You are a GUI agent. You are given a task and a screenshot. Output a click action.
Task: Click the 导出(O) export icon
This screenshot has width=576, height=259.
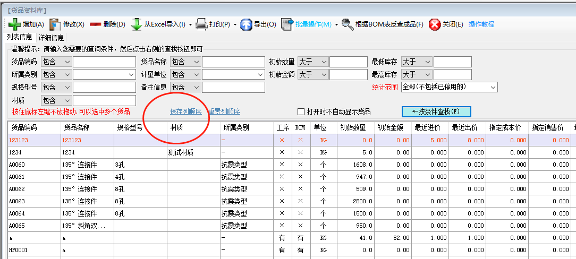click(246, 24)
